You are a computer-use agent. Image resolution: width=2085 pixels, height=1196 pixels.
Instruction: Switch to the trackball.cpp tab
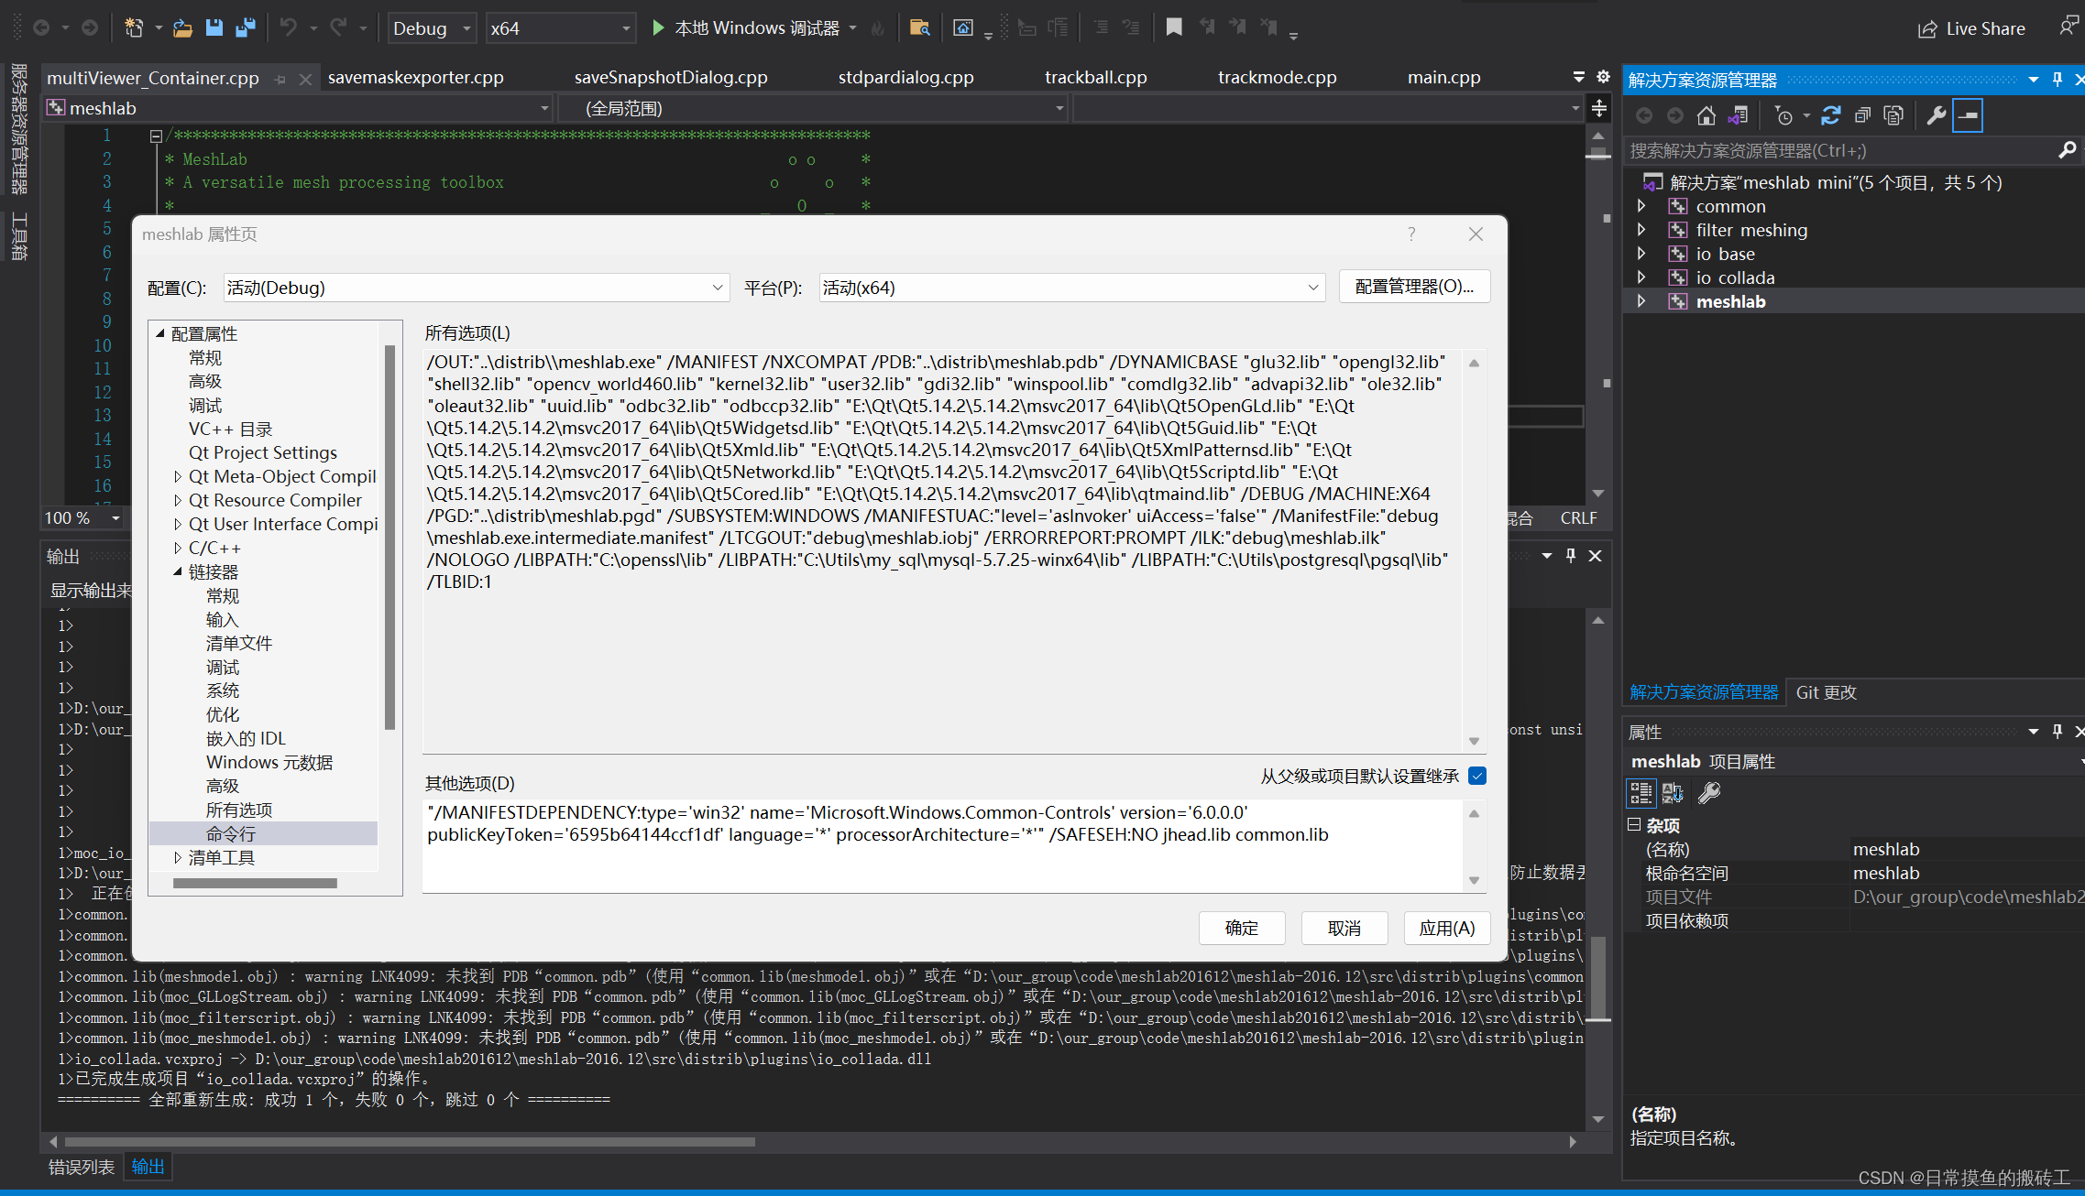tap(1095, 77)
